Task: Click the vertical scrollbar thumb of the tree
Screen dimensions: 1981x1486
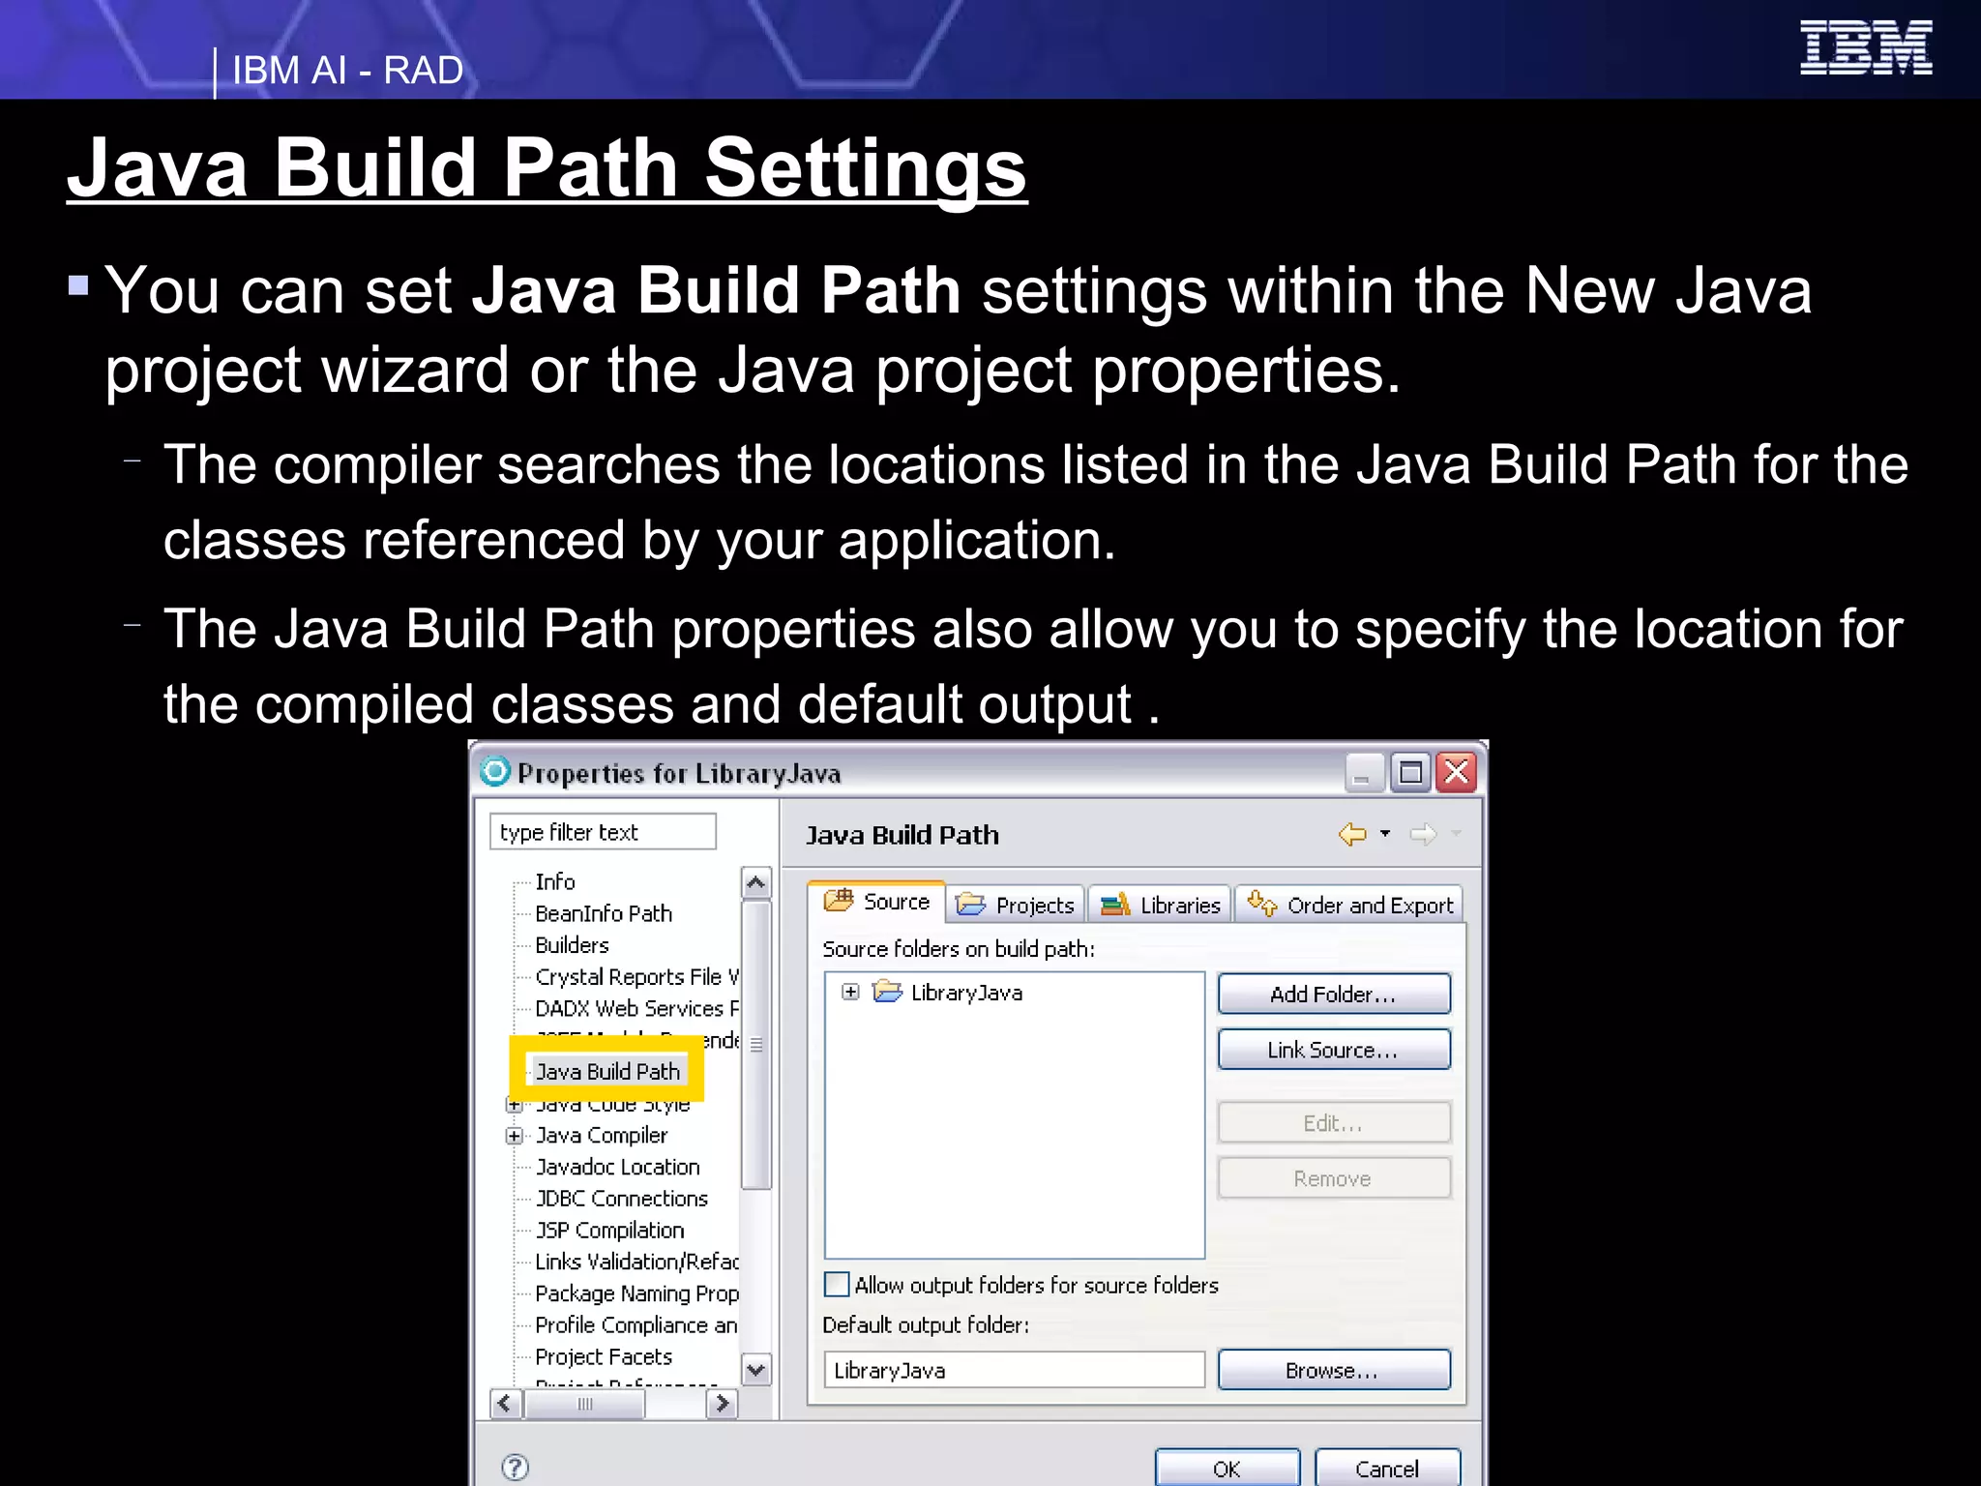Action: [756, 1045]
